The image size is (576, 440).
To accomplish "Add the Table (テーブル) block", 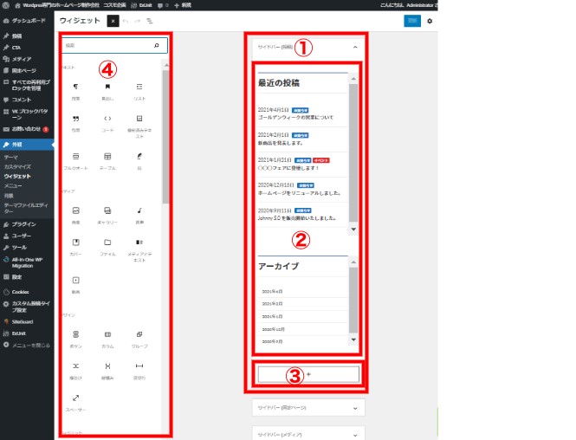I will (x=107, y=160).
